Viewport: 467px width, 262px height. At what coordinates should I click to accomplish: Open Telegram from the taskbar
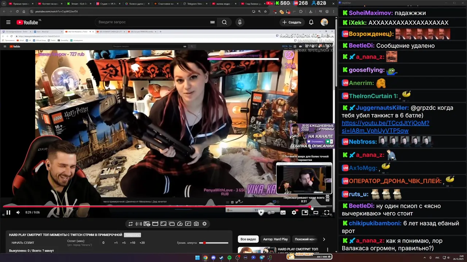pos(262,258)
